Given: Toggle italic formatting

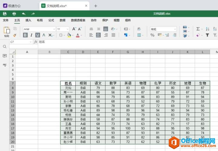Looking at the screenshot, I should pos(31,35).
